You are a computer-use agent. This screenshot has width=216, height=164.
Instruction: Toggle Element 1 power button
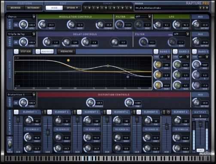pyautogui.click(x=16, y=112)
